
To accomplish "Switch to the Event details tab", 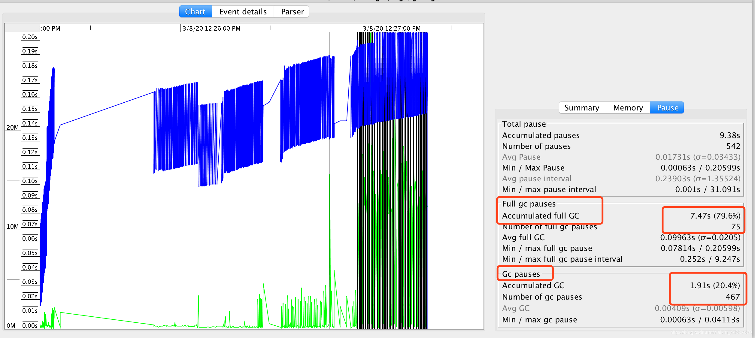I will click(243, 11).
